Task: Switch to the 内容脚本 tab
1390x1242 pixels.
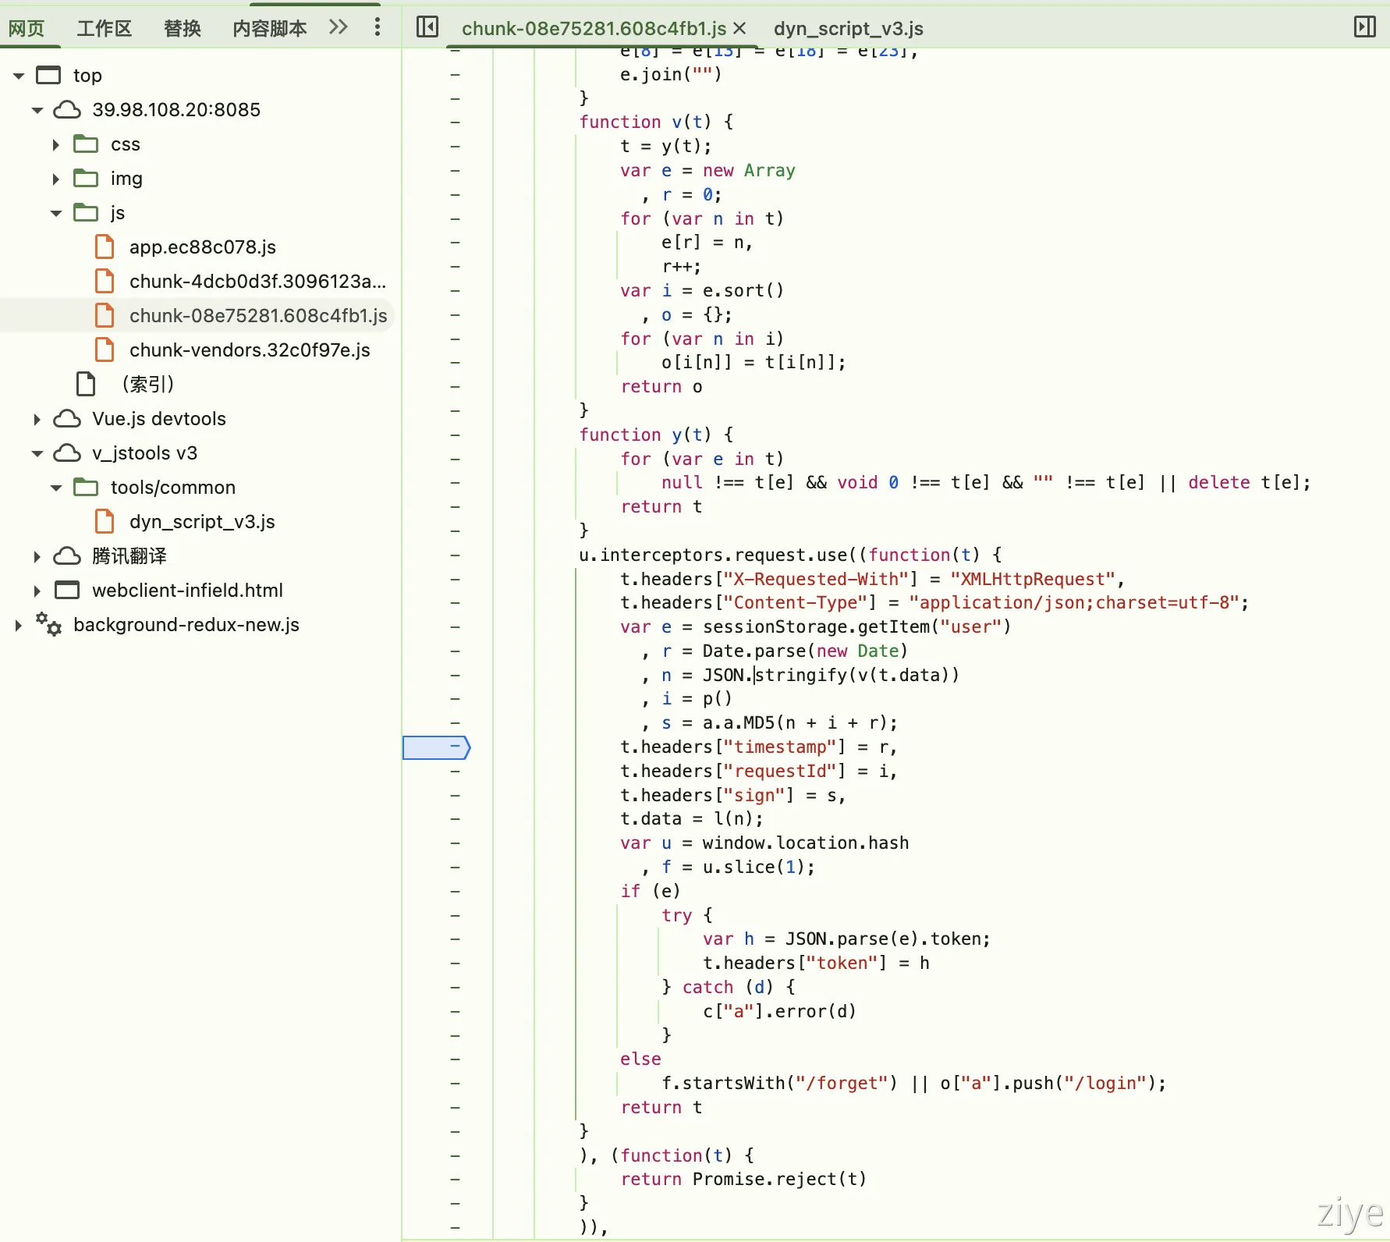Action: pyautogui.click(x=269, y=29)
